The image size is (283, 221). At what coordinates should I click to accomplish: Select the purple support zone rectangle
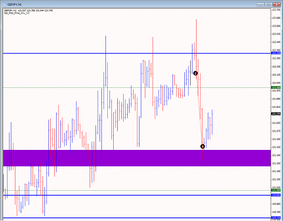pos(137,158)
